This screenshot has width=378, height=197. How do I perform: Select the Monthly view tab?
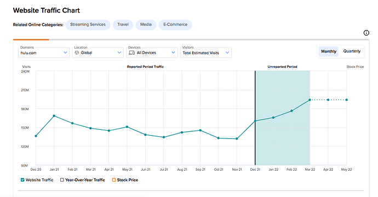[x=329, y=51]
